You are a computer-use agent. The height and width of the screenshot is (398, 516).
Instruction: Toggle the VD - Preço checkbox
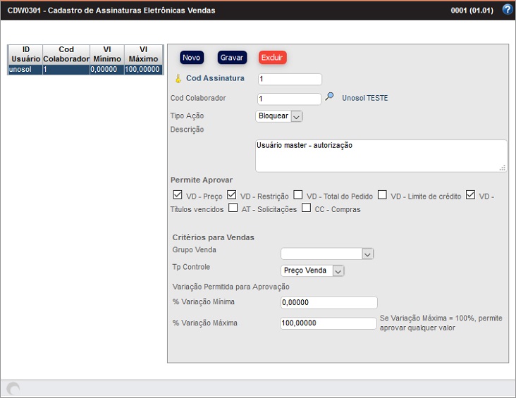pyautogui.click(x=178, y=195)
